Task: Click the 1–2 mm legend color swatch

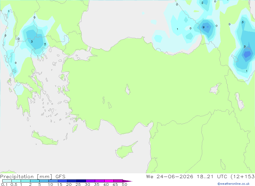Action: (x=25, y=181)
